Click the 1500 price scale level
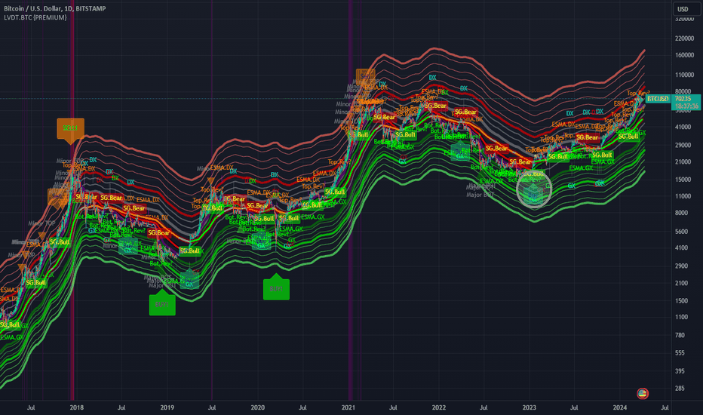The height and width of the screenshot is (415, 703). pyautogui.click(x=681, y=300)
